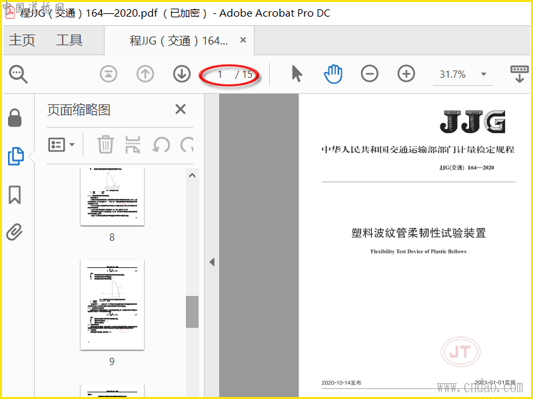Click the text Flexibility Test Device of Plastic Bellows
Screen dimensions: 533x399
[x=418, y=251]
